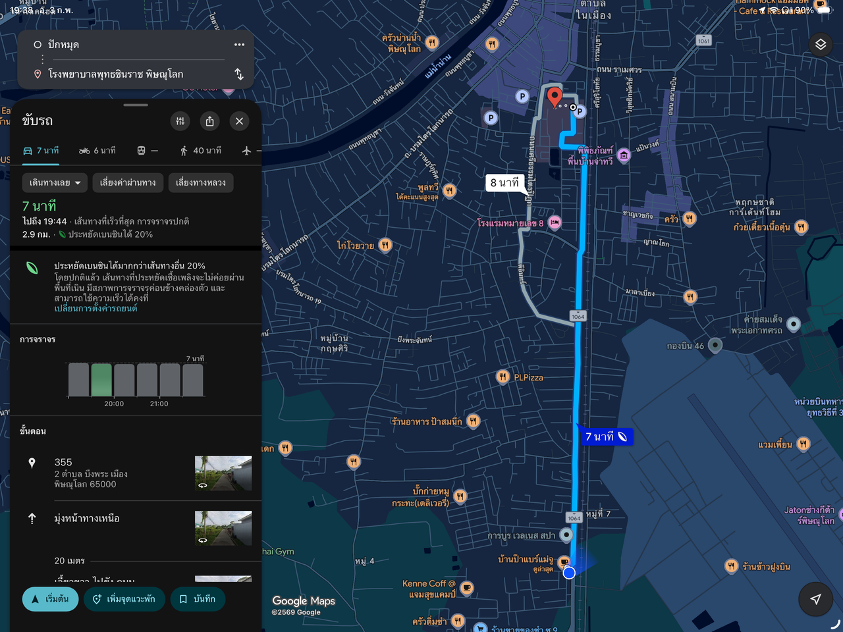Screen dimensions: 843x632
Task: Expand panel using top drag handle
Action: (x=136, y=105)
